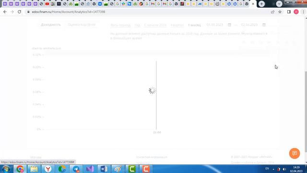Choose the Весь период range
Viewport: 307px width, 173px height.
(120, 25)
